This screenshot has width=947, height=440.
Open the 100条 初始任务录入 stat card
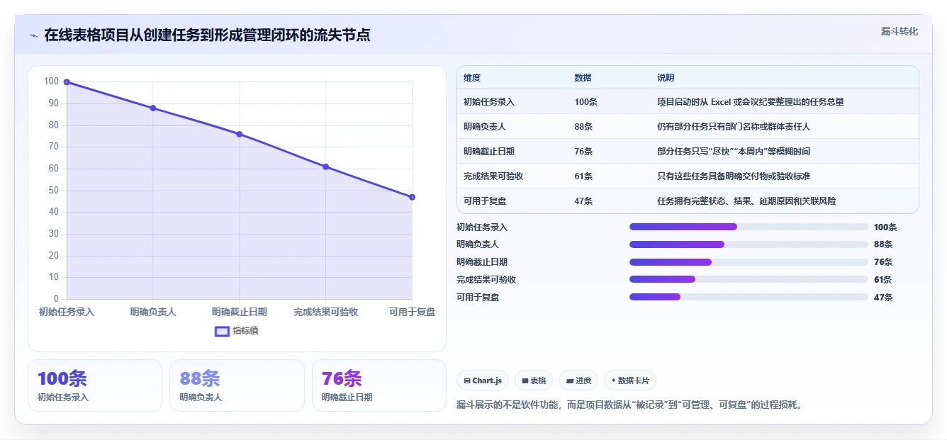tap(95, 385)
